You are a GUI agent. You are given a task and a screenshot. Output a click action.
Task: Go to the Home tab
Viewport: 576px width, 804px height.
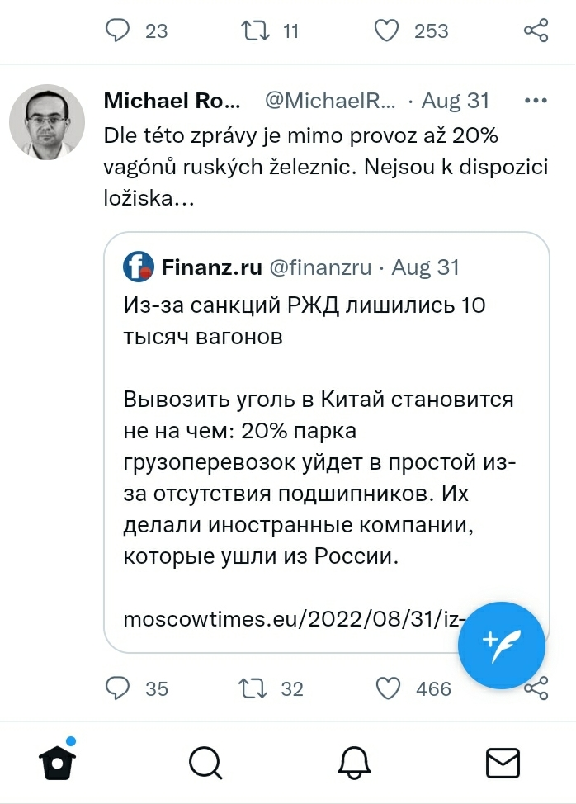point(57,762)
